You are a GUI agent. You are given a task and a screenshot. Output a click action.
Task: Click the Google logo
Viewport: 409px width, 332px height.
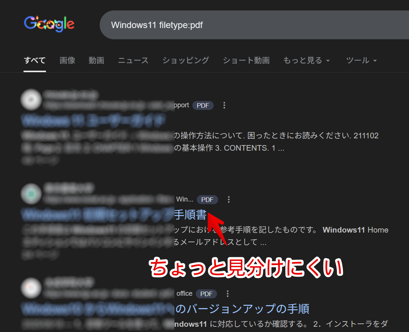coord(49,24)
